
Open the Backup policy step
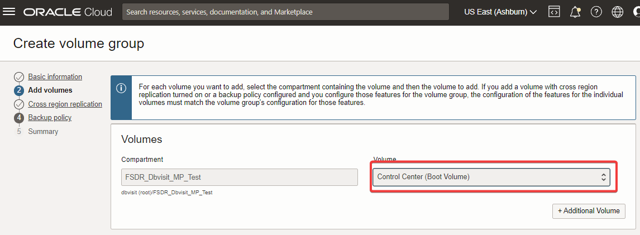tap(50, 117)
